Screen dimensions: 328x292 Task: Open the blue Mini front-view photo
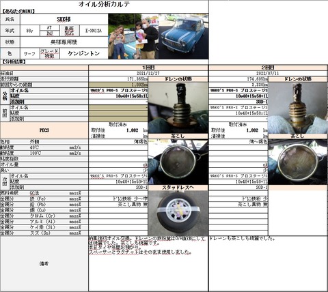click(x=183, y=36)
